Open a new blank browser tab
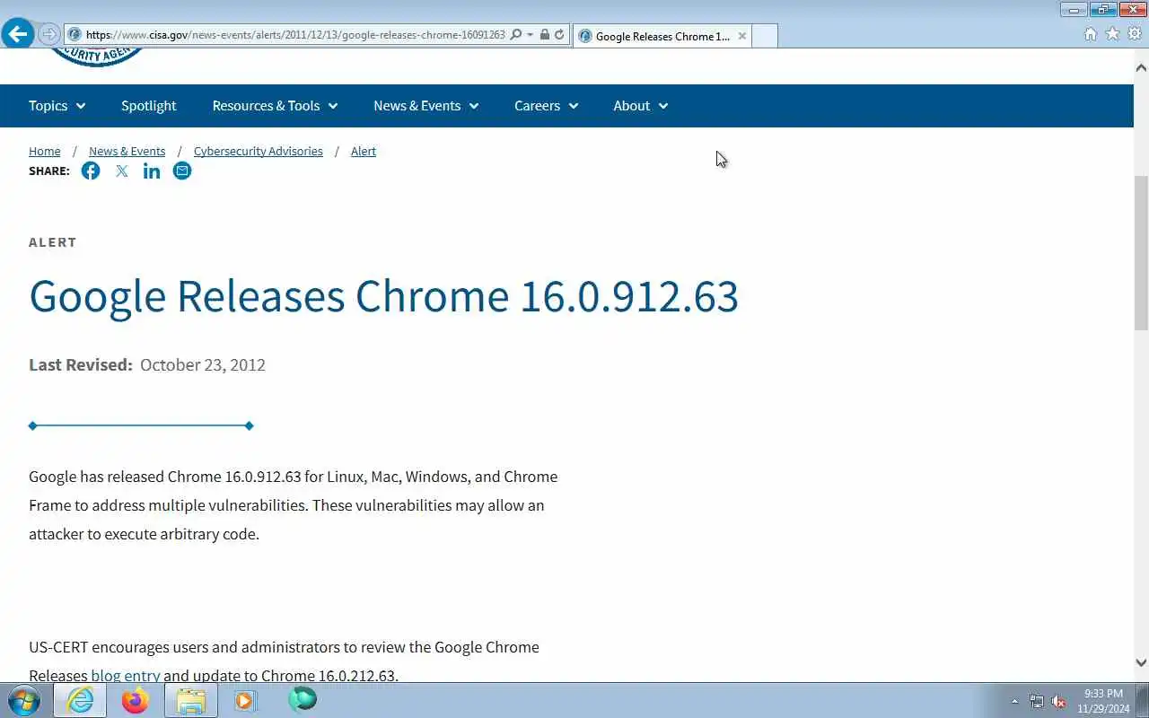 point(765,36)
